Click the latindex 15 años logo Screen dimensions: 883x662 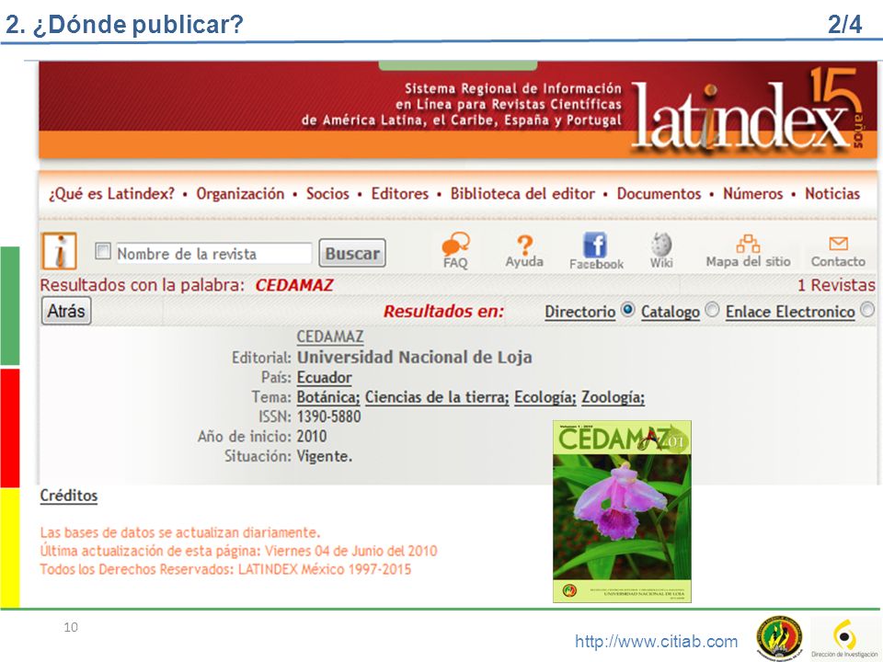(x=746, y=108)
